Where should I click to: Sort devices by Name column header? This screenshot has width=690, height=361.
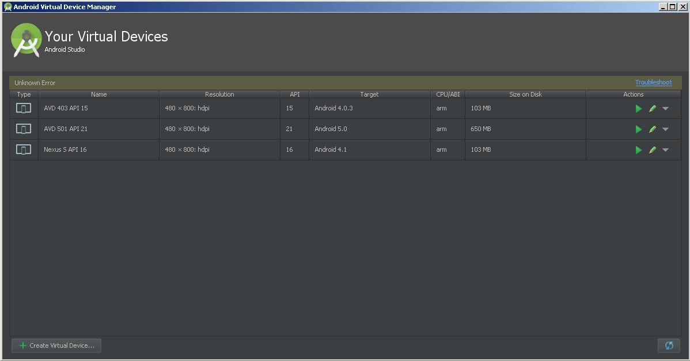[99, 94]
